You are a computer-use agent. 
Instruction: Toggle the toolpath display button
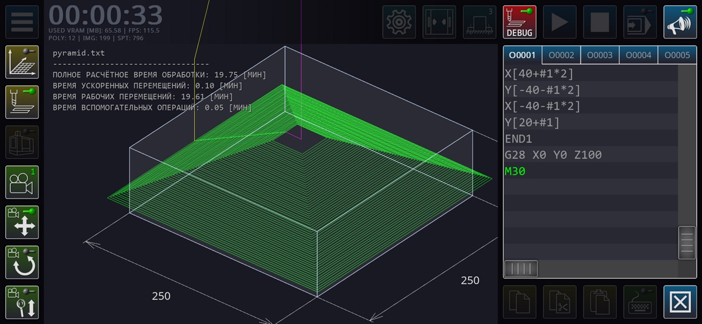[x=22, y=102]
